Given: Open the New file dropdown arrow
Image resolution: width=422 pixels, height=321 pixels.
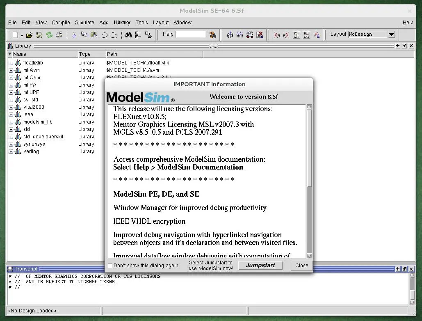Looking at the screenshot, I should [x=22, y=36].
